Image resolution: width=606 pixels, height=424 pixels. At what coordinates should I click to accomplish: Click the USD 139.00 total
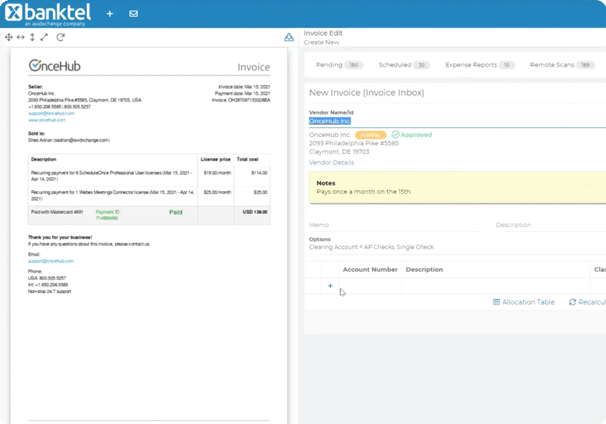click(255, 212)
